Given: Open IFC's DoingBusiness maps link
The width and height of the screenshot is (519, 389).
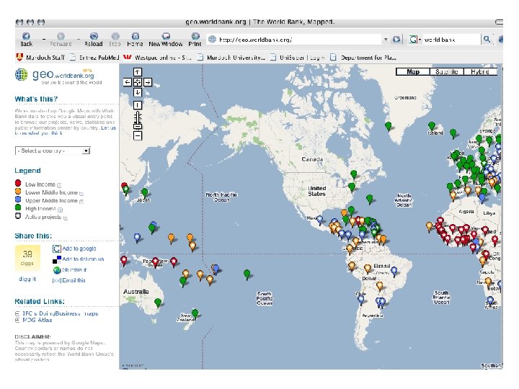Looking at the screenshot, I should click(x=61, y=313).
